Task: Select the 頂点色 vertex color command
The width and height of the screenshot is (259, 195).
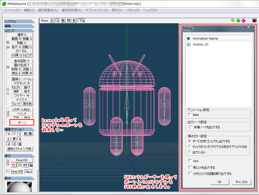Action: click(x=27, y=104)
